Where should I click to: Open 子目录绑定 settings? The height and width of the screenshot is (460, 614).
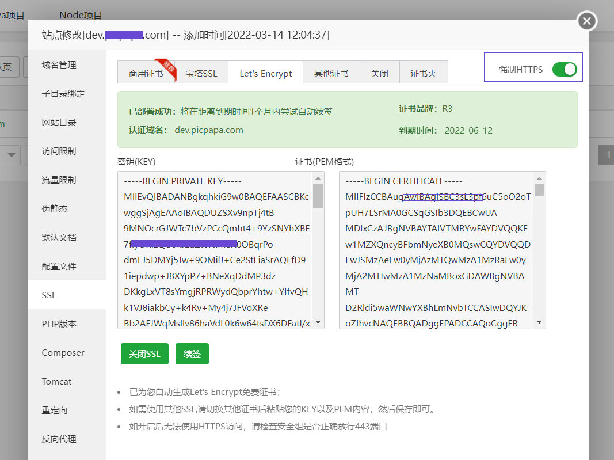(x=64, y=93)
